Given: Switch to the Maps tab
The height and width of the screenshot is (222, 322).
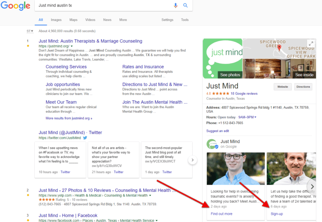Looking at the screenshot, I should click(x=73, y=20).
